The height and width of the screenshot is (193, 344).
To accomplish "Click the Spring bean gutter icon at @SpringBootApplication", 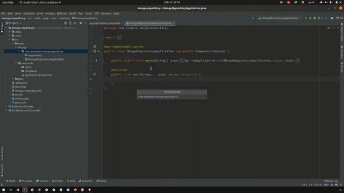I will 95,47.
